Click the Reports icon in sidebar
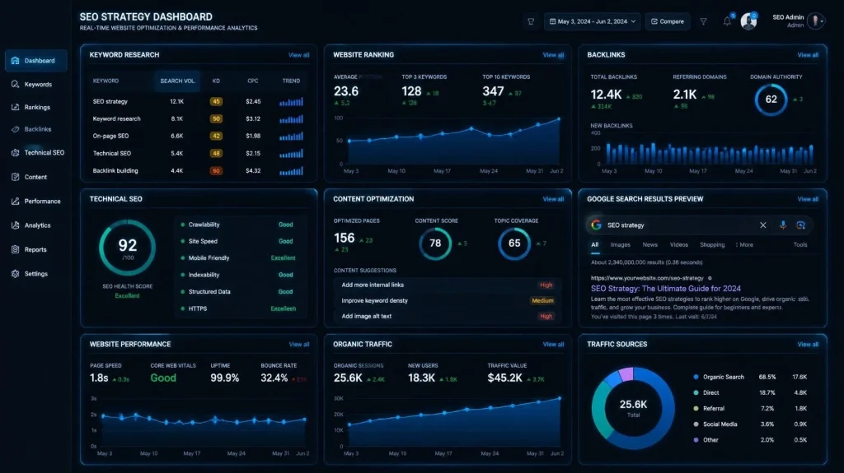 [15, 249]
